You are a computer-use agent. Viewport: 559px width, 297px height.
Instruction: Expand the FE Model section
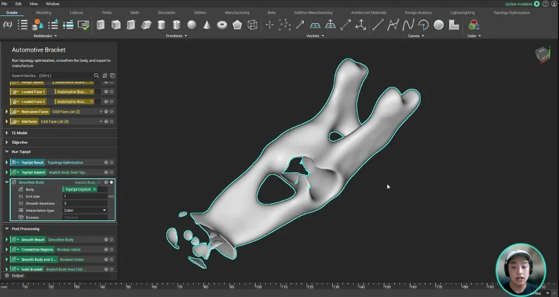(7, 133)
